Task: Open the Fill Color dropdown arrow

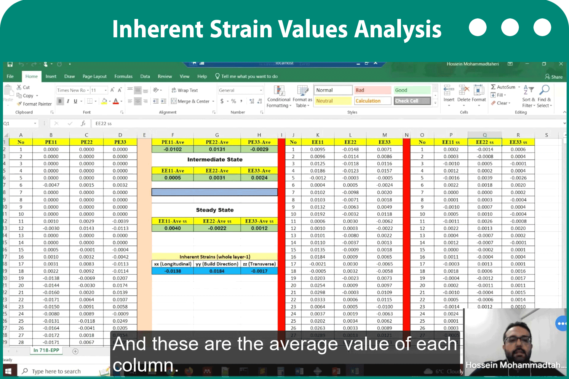Action: click(x=110, y=101)
